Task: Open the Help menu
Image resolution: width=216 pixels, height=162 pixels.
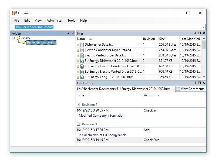Action: (83, 21)
